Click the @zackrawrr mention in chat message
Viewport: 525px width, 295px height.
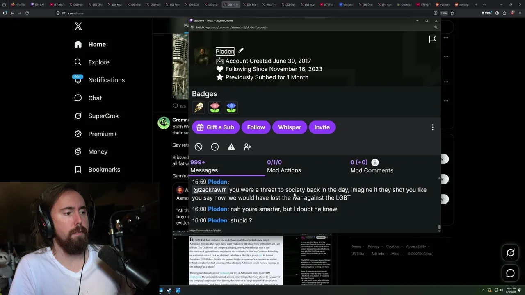pos(210,190)
